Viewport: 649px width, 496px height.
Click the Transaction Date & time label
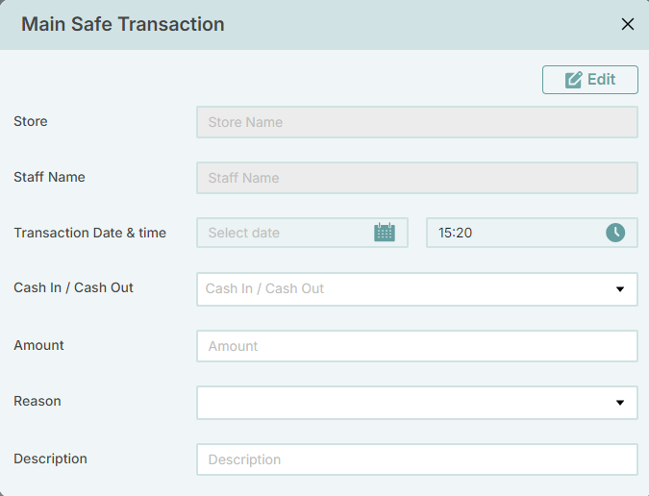pyautogui.click(x=89, y=233)
